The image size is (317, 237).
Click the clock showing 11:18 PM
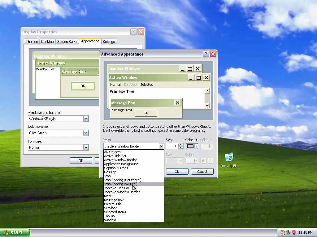[305, 232]
